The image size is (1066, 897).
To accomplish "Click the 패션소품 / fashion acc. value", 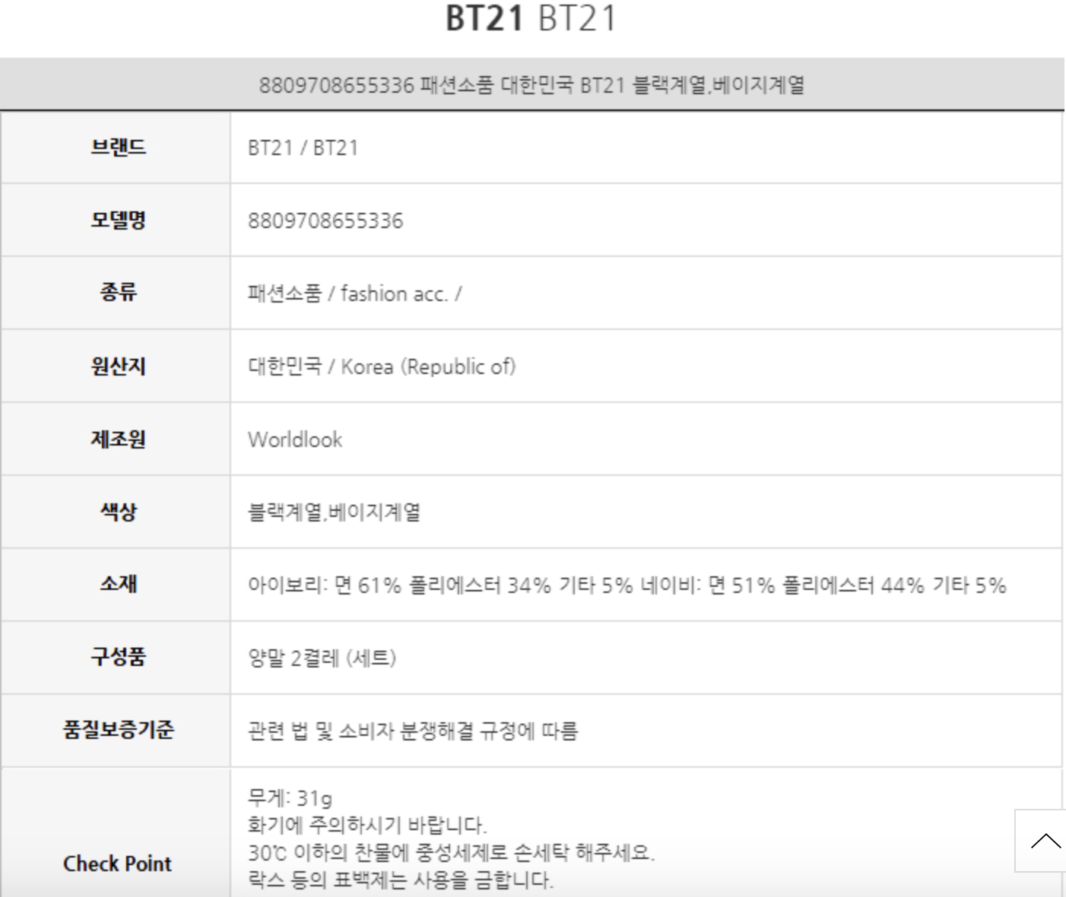I will [x=354, y=293].
